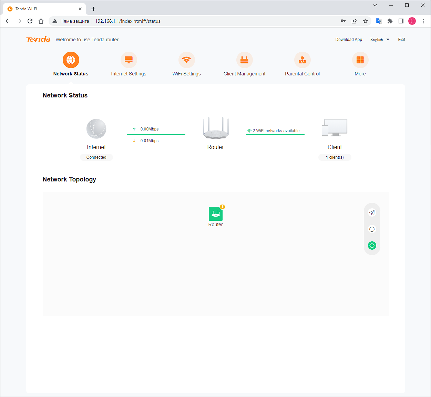Bookmark this page with the star icon
The image size is (431, 397).
point(365,21)
